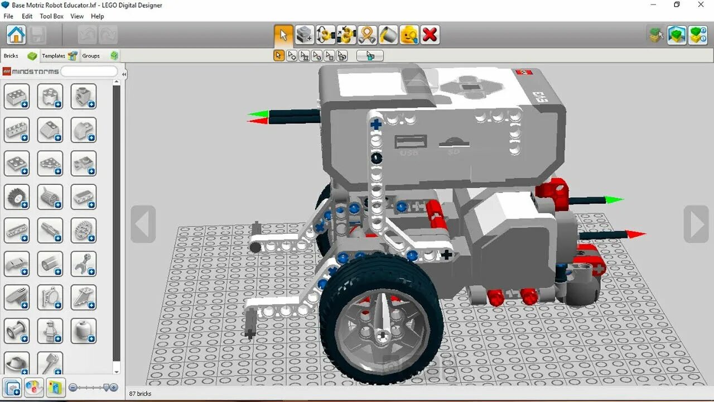
Task: Click the Undo arrow button
Action: tap(87, 35)
